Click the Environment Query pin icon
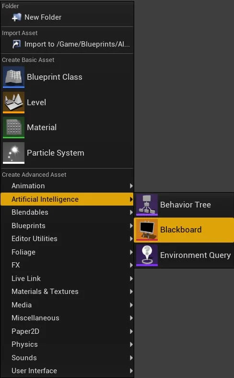 point(147,256)
